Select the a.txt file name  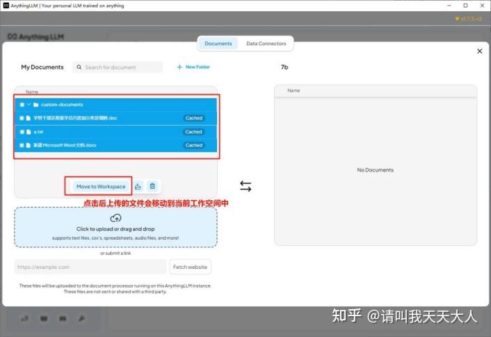coord(38,132)
